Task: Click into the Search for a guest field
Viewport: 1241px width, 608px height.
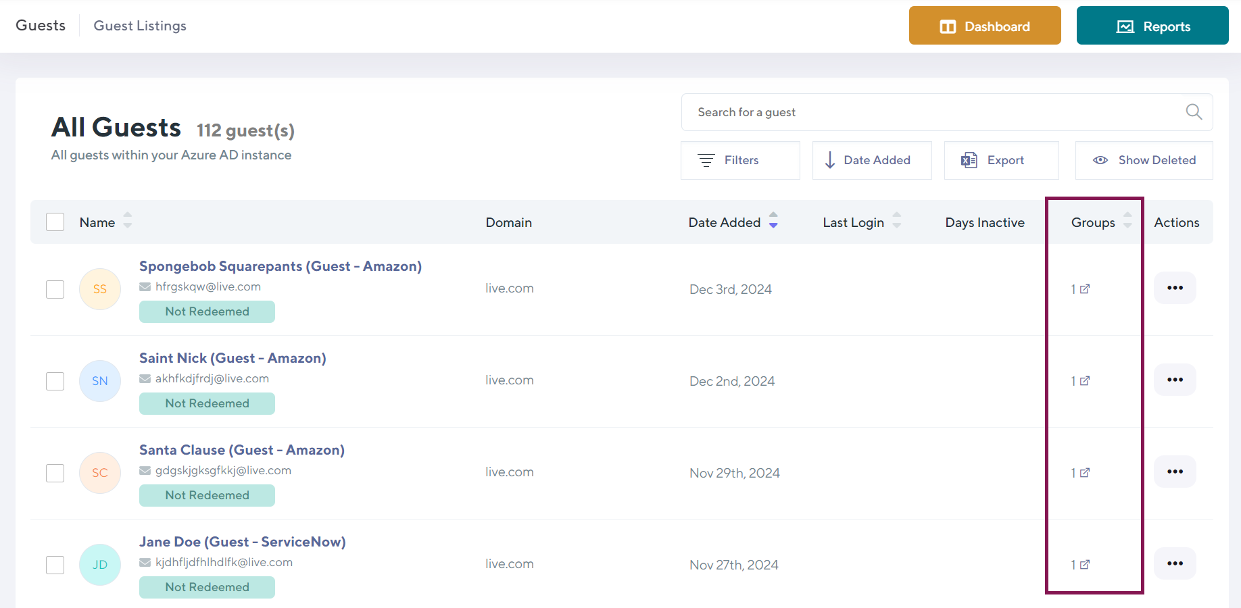Action: (933, 112)
